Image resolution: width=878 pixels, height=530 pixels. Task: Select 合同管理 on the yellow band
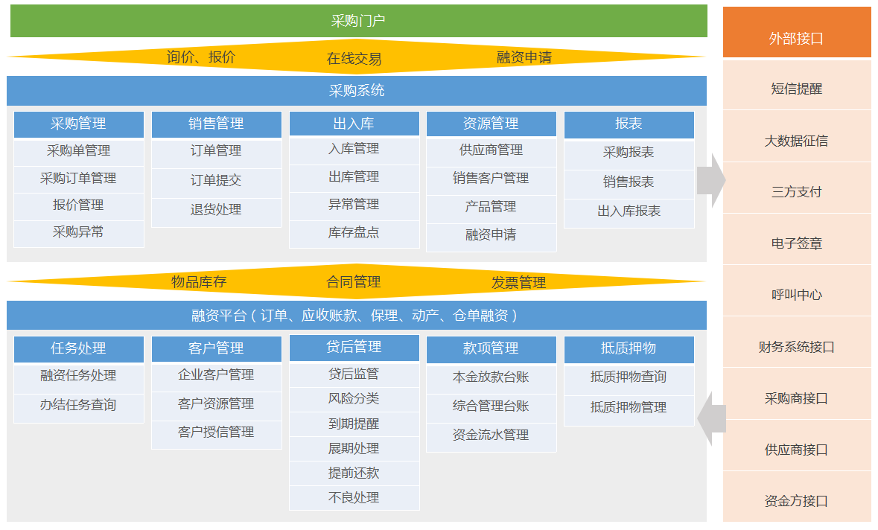[x=354, y=282]
